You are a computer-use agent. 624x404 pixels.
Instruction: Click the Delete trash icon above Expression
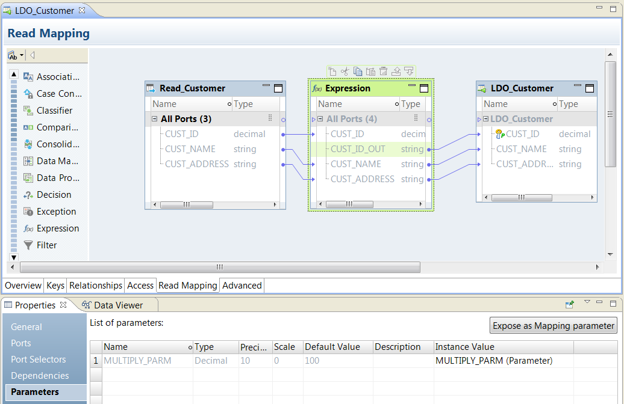click(x=383, y=72)
